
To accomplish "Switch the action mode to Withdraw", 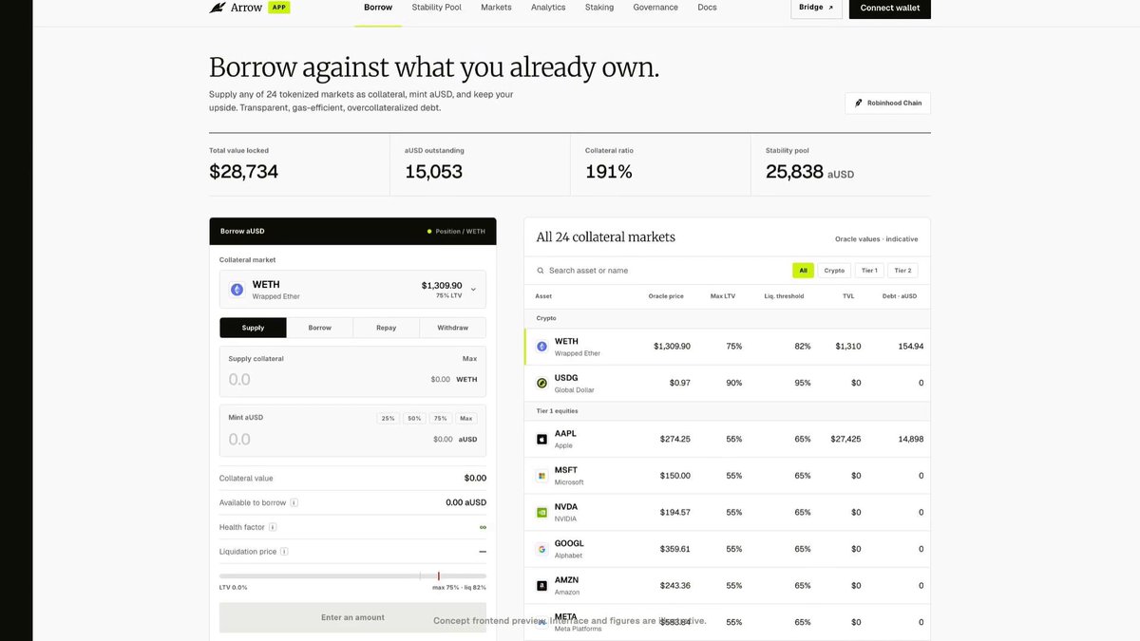I will coord(452,328).
